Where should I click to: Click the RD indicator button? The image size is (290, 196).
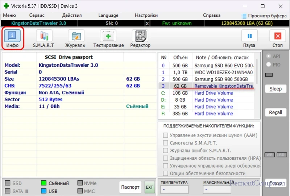282,155
